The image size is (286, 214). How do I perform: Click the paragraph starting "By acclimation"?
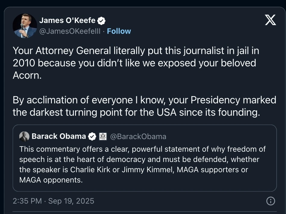click(x=144, y=106)
